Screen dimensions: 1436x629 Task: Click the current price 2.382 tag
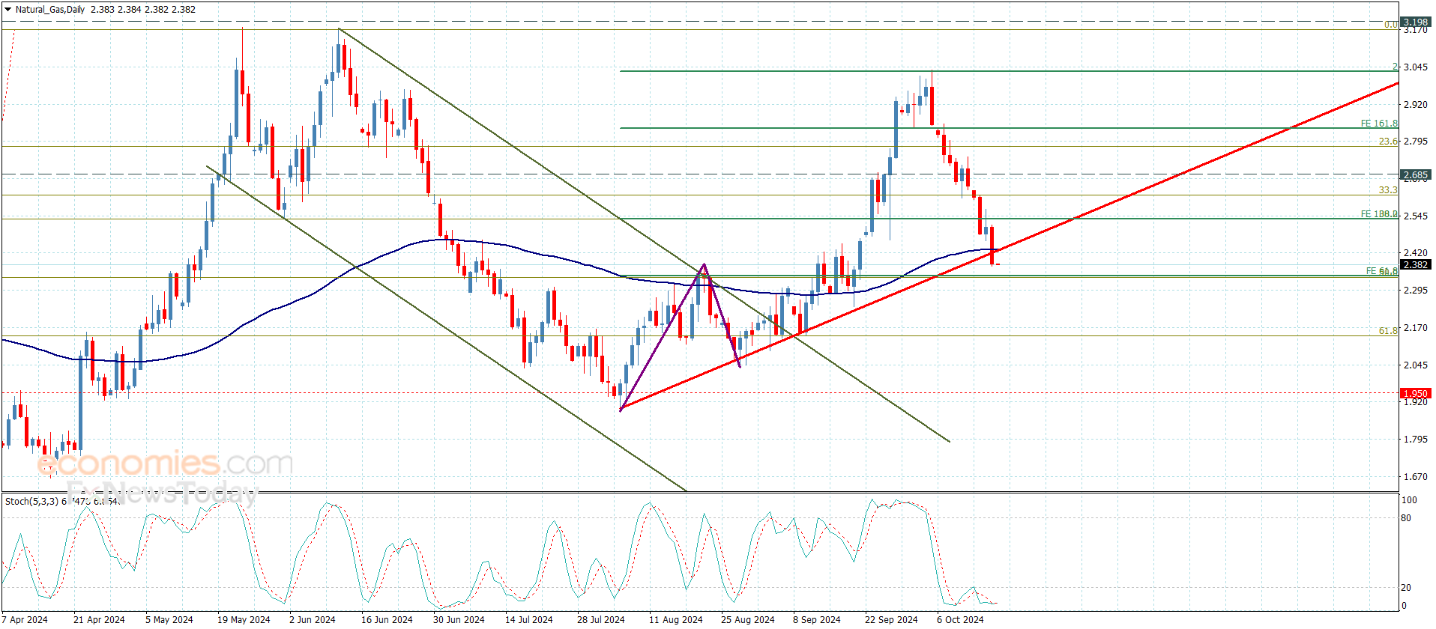[1415, 264]
